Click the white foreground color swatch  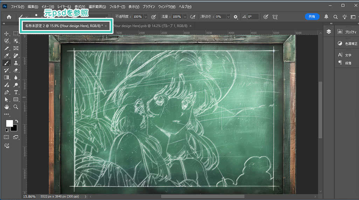[9, 123]
